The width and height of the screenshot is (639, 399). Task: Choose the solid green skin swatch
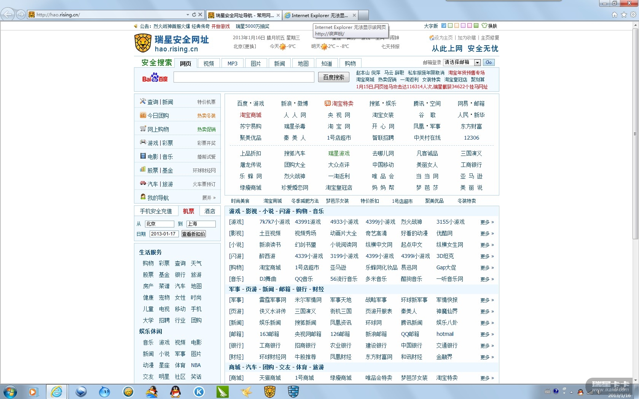tap(476, 26)
